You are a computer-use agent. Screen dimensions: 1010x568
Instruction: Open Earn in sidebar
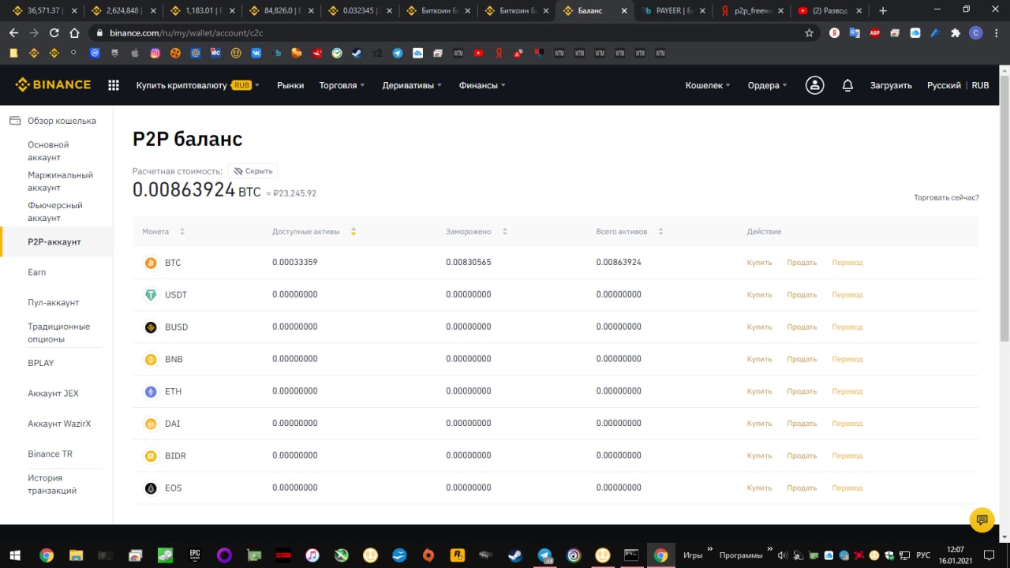click(x=37, y=272)
